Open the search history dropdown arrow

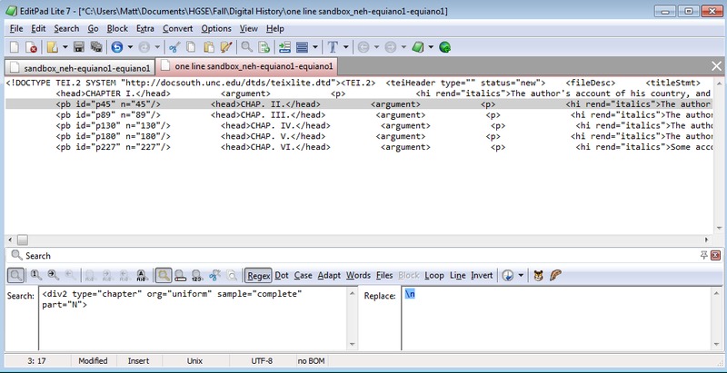[x=521, y=275]
